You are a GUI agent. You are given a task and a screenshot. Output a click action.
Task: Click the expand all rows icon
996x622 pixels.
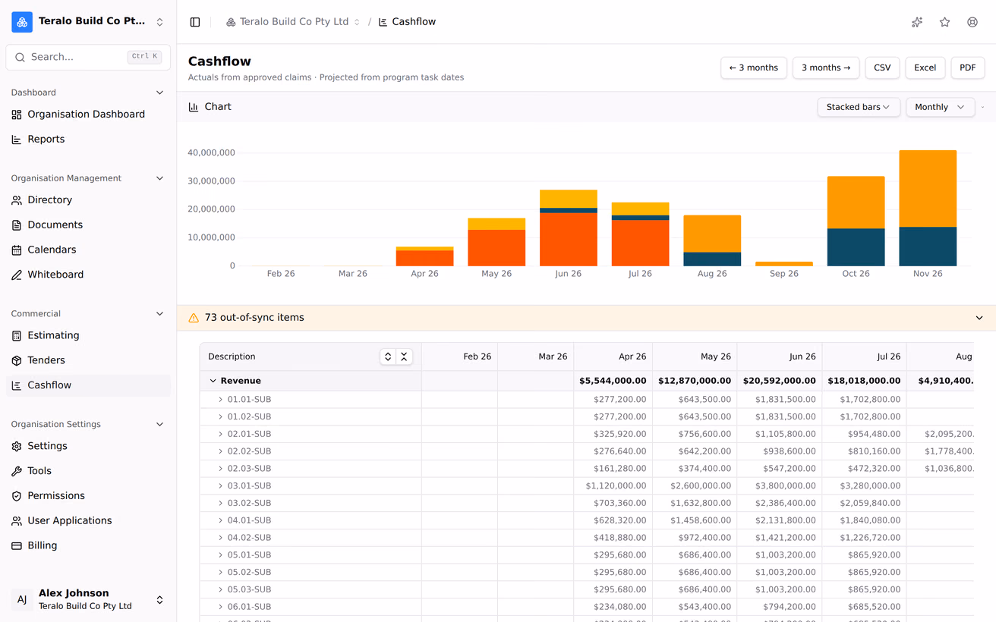click(x=388, y=357)
